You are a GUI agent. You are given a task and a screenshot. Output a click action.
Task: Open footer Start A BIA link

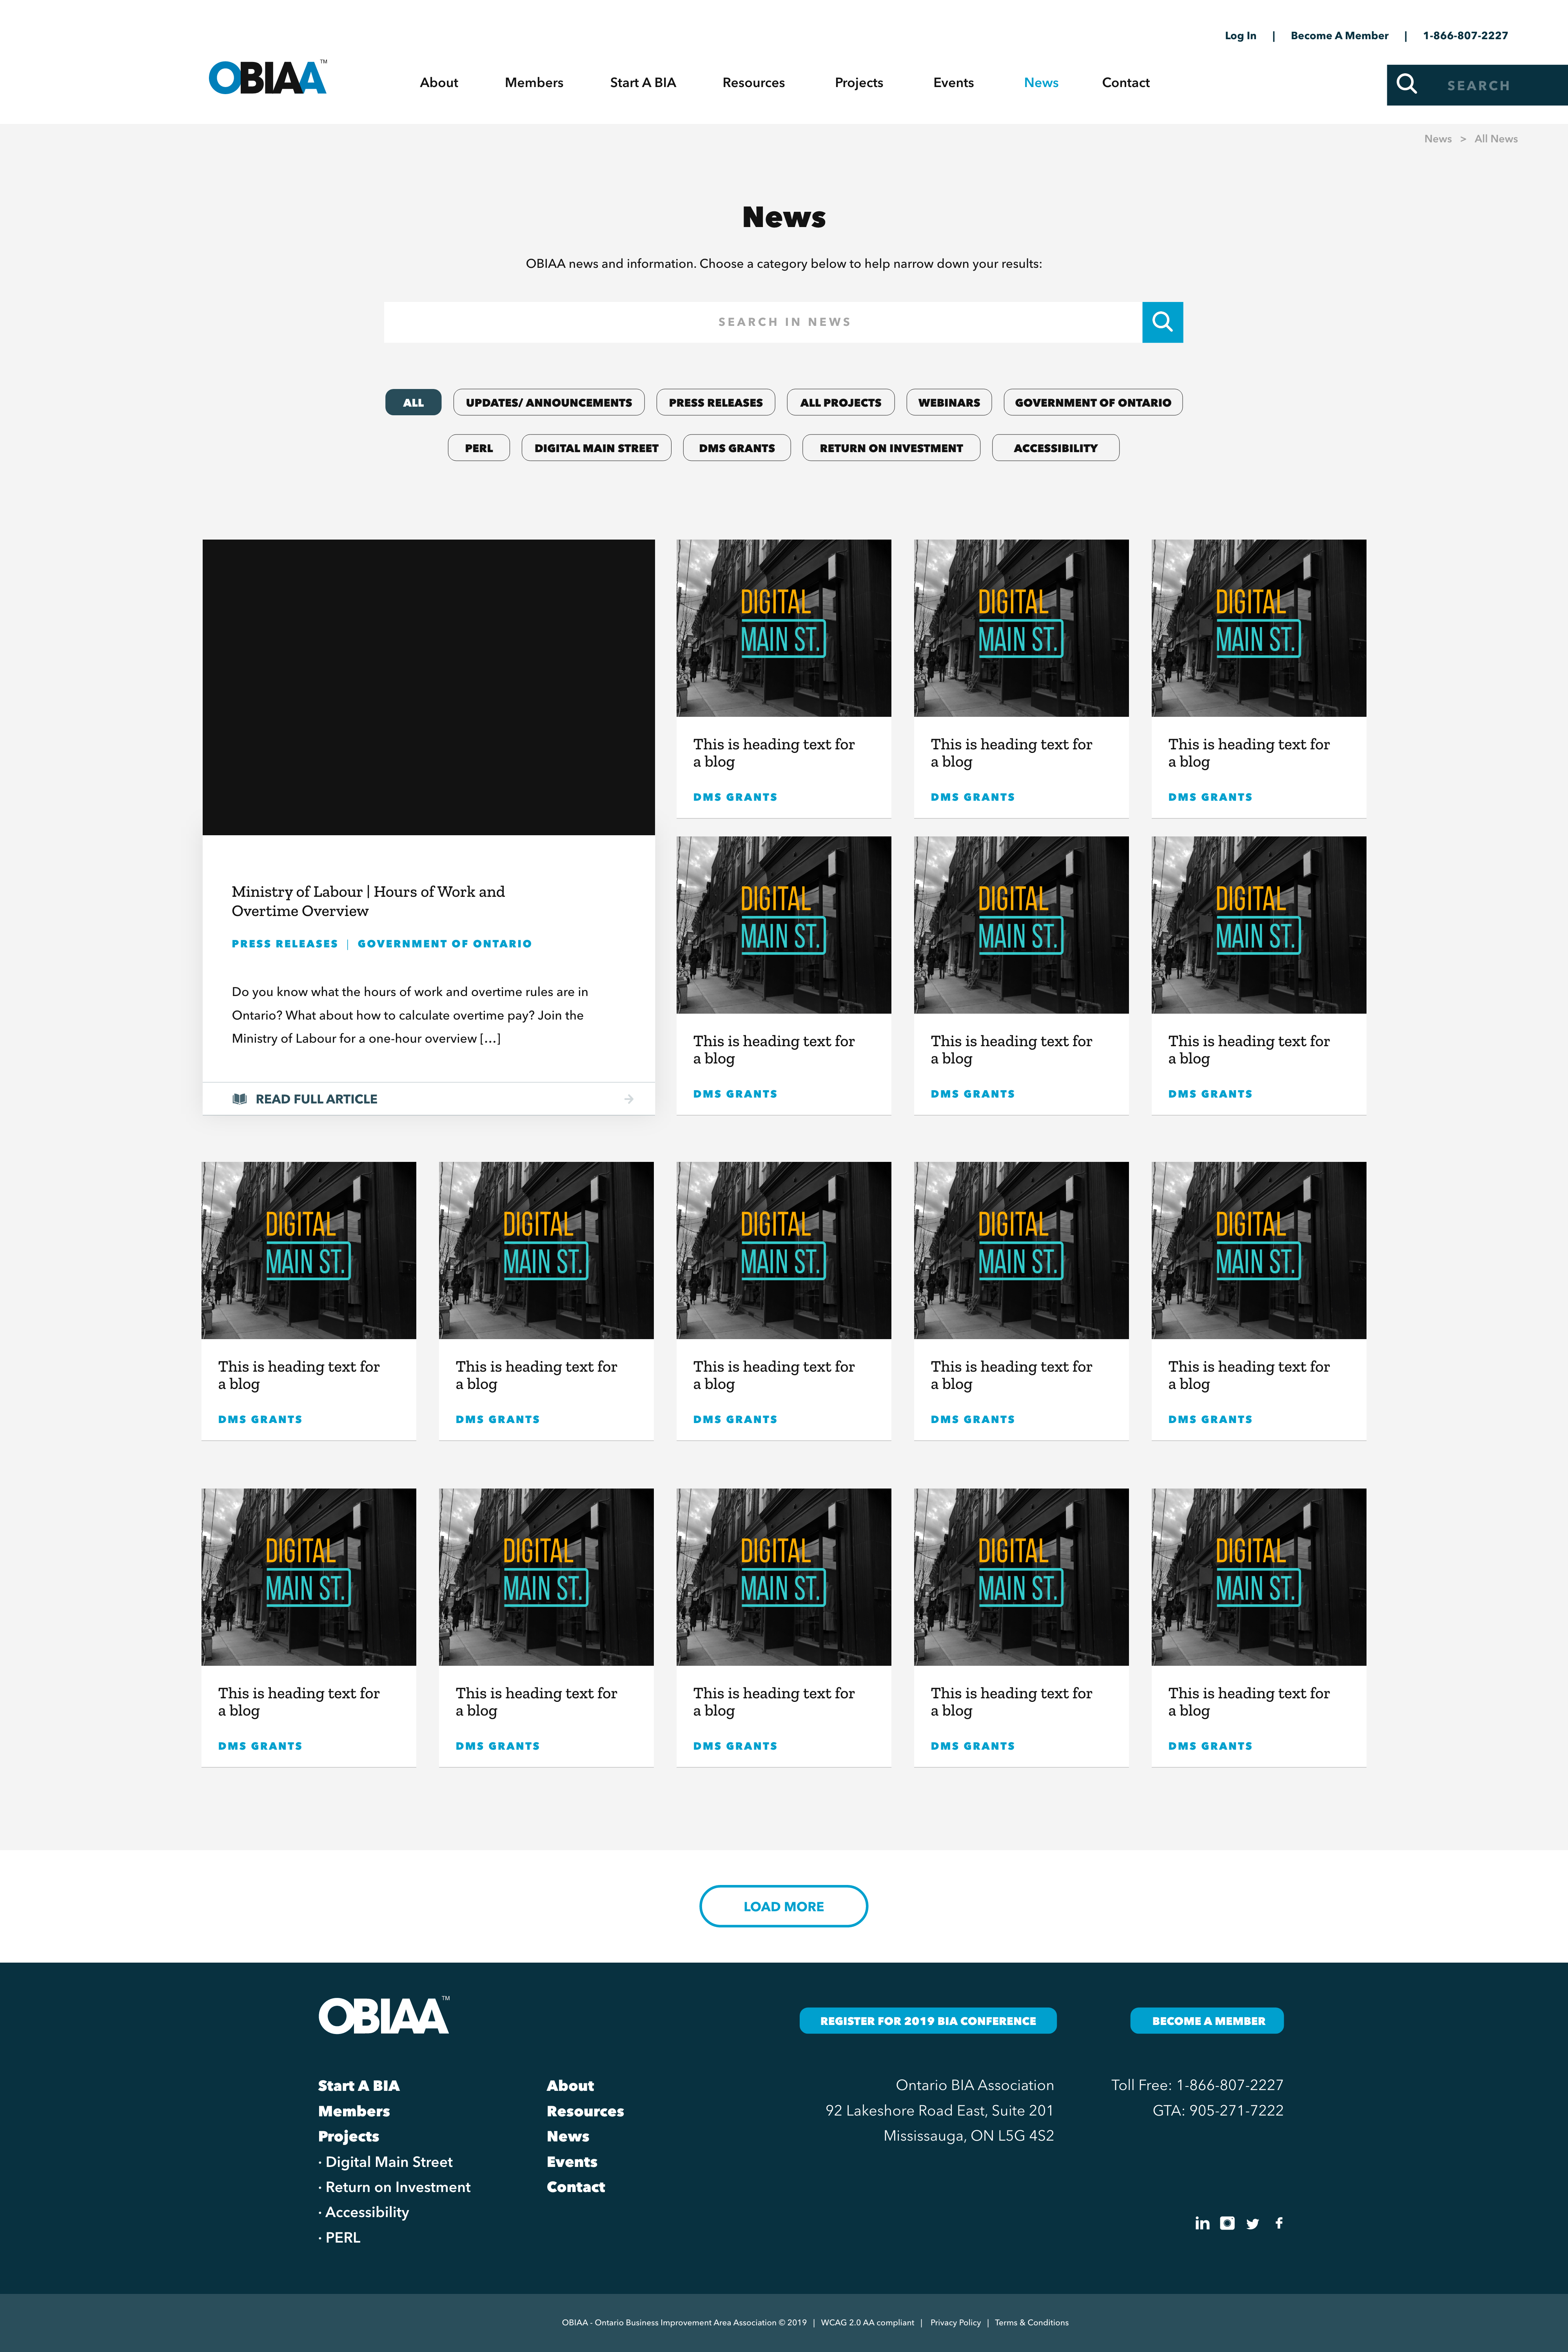point(359,2086)
